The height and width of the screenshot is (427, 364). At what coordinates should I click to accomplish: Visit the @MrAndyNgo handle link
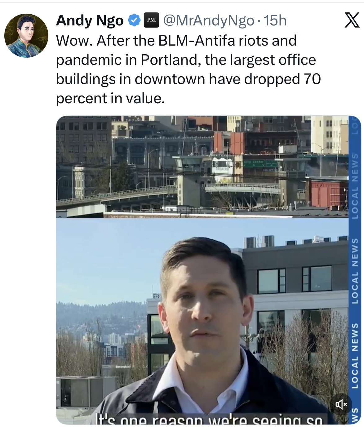[208, 20]
